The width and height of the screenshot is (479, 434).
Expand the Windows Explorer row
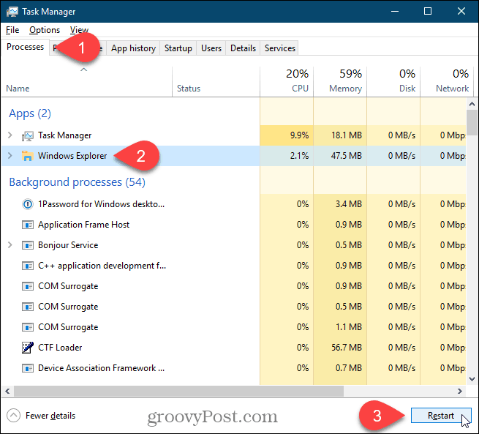pos(10,156)
